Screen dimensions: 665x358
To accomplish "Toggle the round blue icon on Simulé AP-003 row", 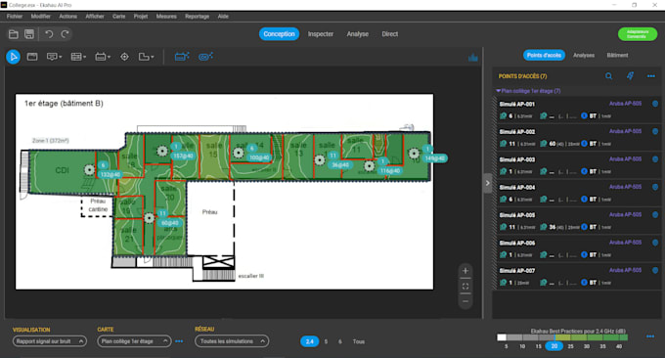I will coord(655,159).
